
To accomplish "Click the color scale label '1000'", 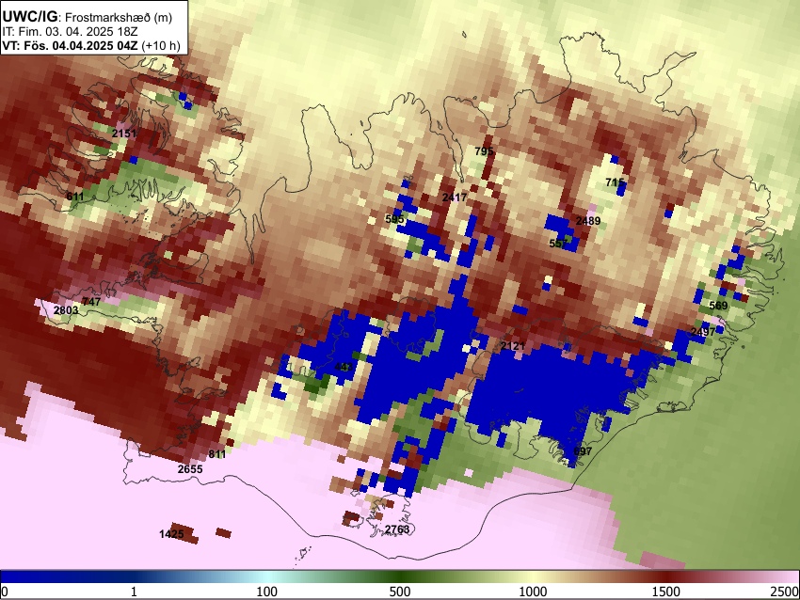I will [533, 592].
